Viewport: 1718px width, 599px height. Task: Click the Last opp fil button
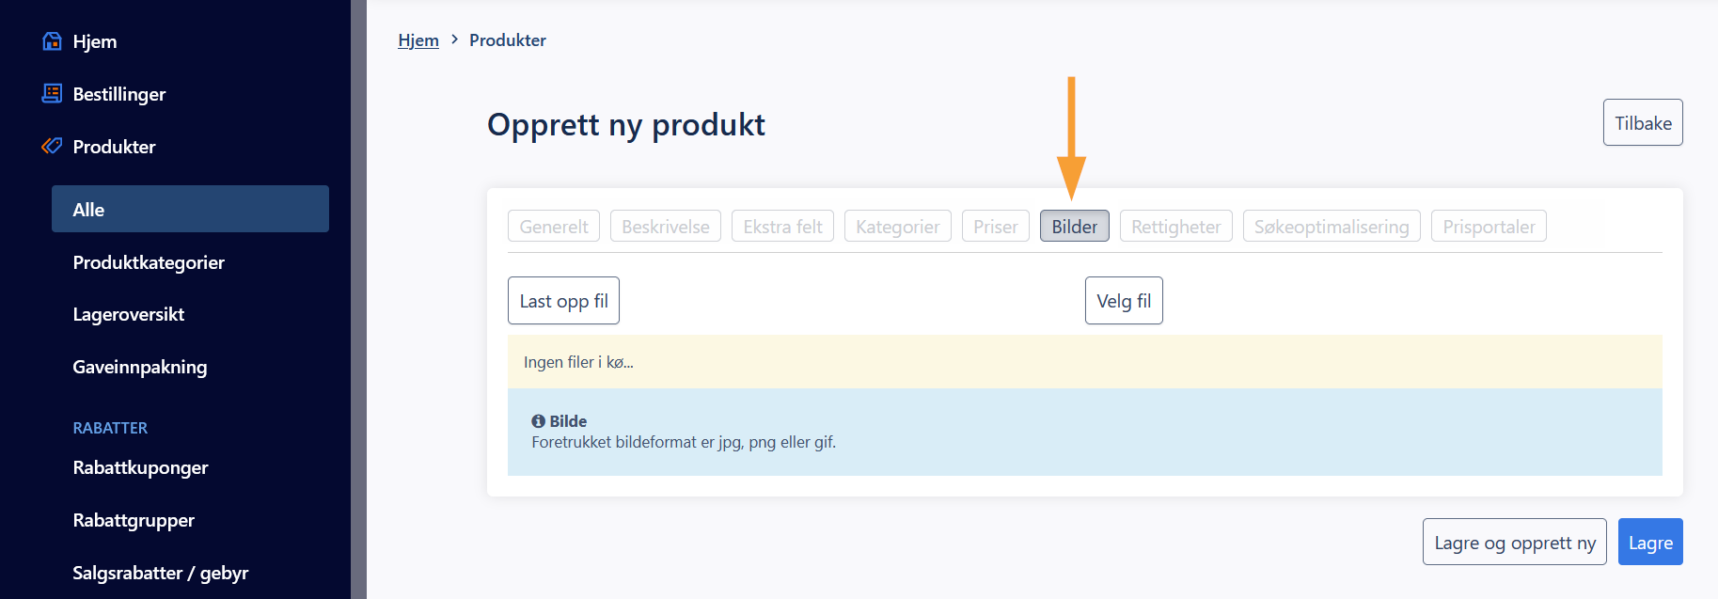(x=563, y=300)
